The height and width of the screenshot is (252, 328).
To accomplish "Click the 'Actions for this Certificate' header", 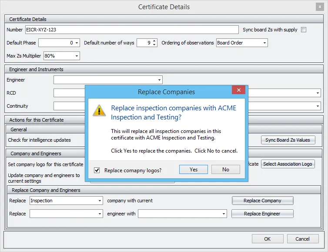I will [x=37, y=120].
